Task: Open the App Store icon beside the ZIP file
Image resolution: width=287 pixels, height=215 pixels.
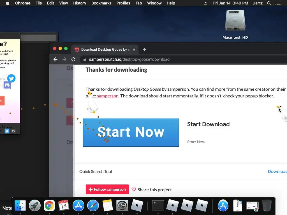Action: coord(223,205)
